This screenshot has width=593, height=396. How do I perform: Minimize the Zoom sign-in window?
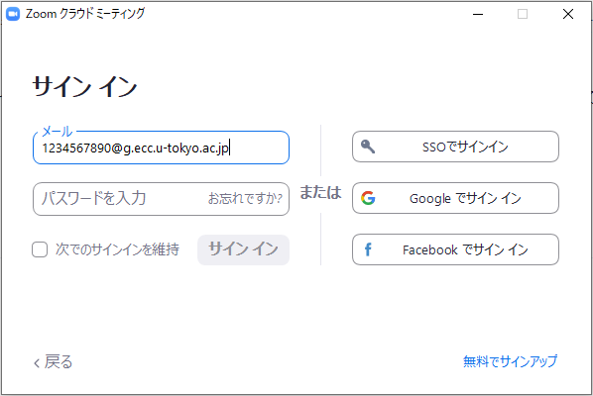478,14
